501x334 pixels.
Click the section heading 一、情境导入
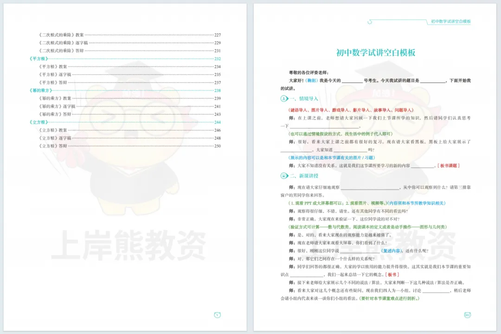pos(304,99)
